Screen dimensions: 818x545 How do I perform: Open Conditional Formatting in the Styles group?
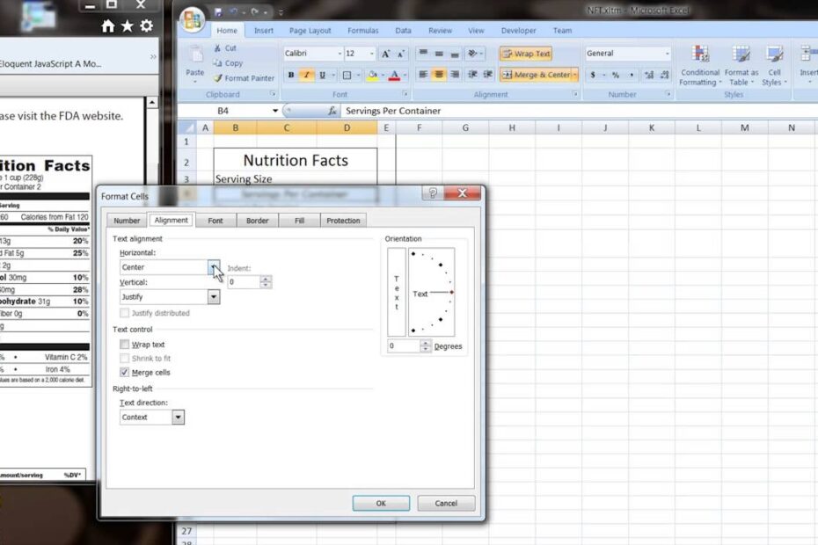pyautogui.click(x=700, y=66)
